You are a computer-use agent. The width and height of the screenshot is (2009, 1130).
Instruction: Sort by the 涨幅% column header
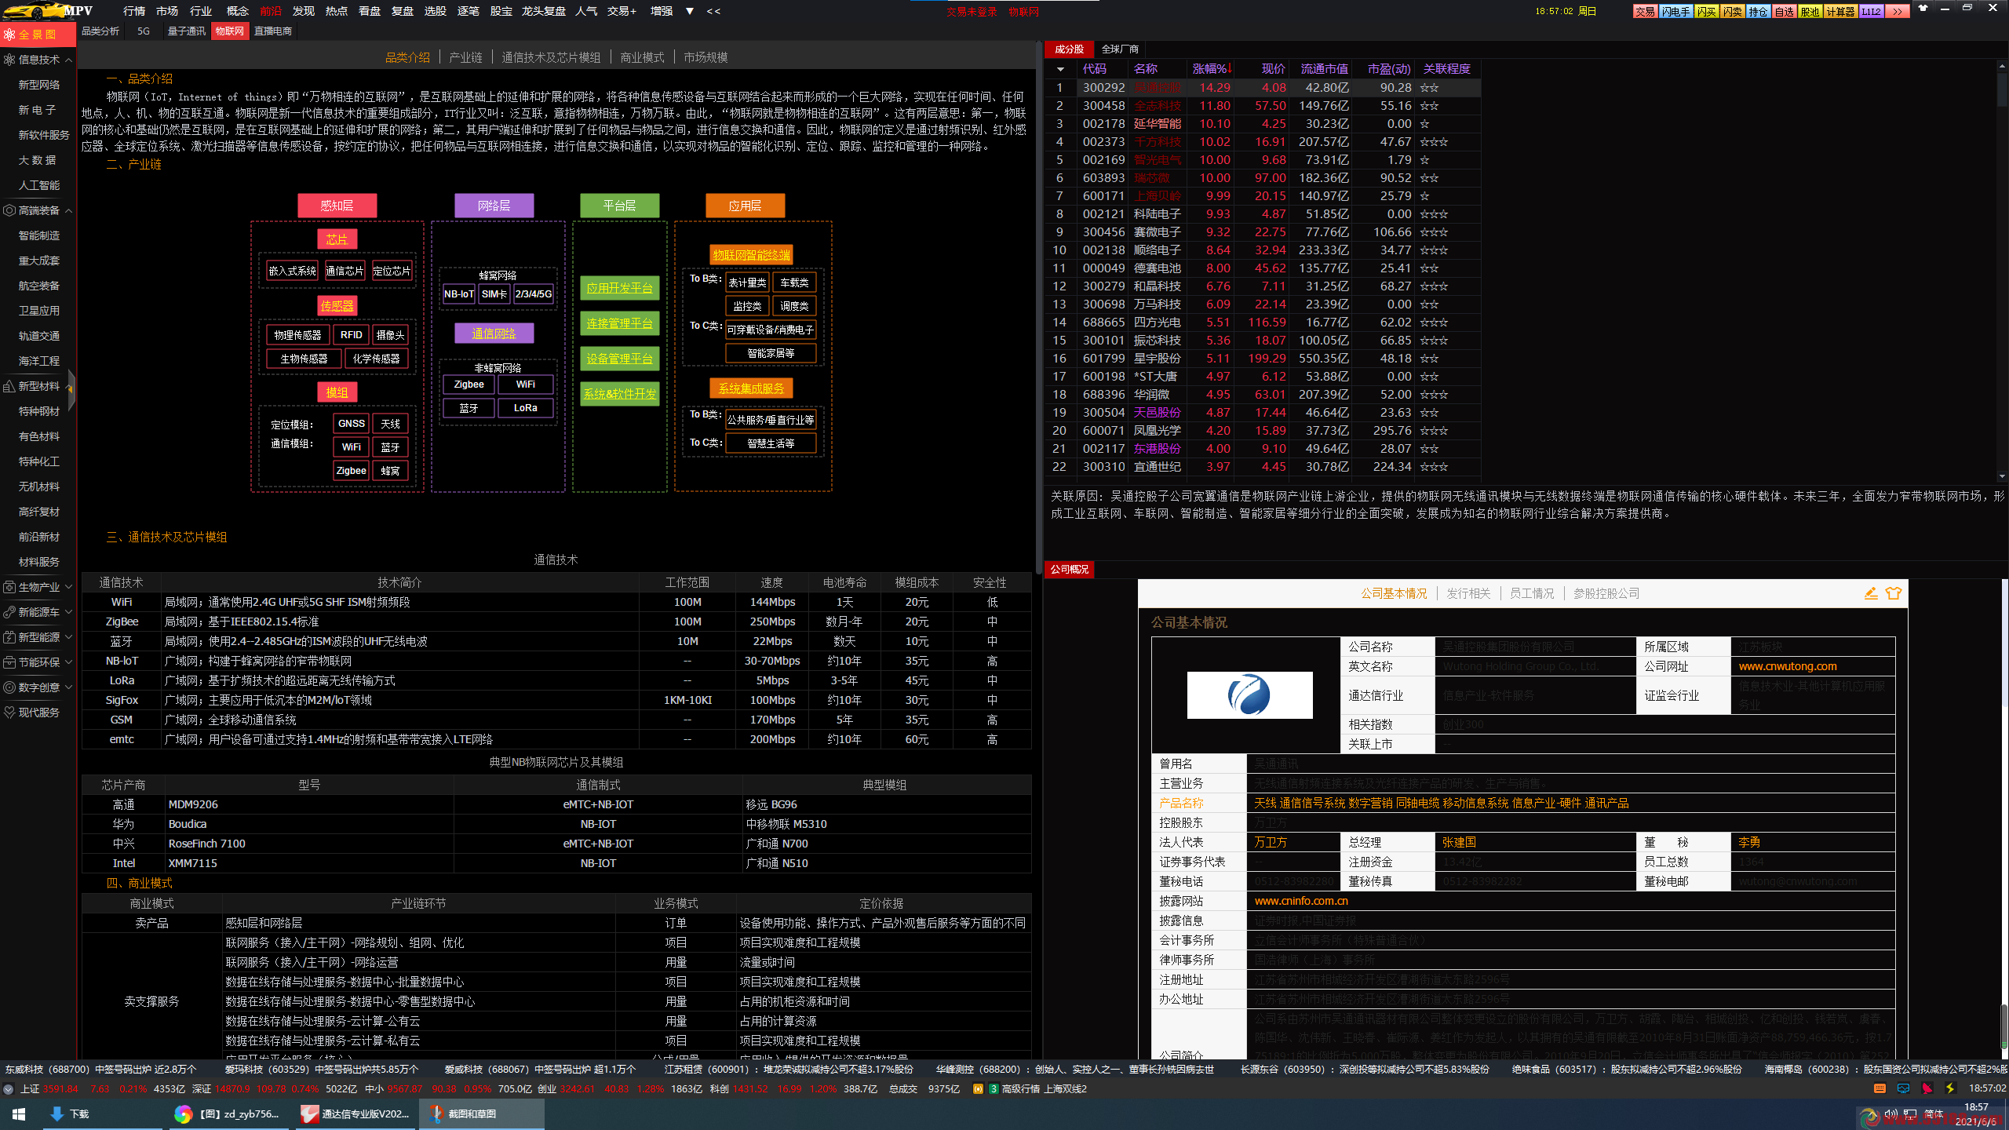1212,69
